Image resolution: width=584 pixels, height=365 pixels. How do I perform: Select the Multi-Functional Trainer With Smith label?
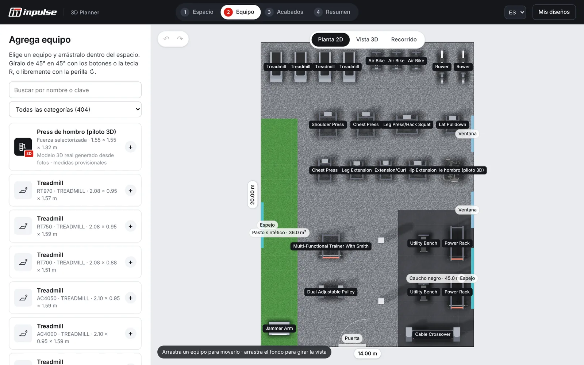click(331, 246)
